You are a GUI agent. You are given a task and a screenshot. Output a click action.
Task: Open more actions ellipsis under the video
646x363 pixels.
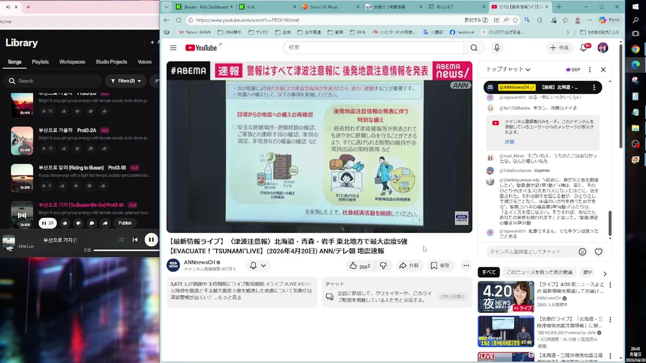click(466, 266)
